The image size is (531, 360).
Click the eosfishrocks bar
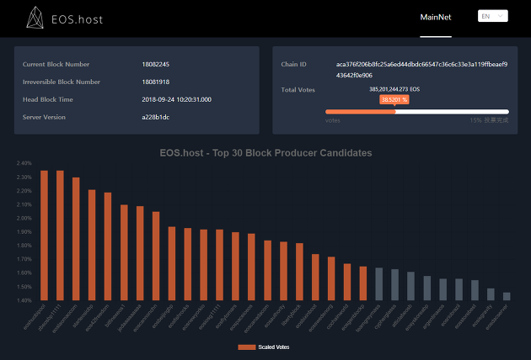pos(188,264)
